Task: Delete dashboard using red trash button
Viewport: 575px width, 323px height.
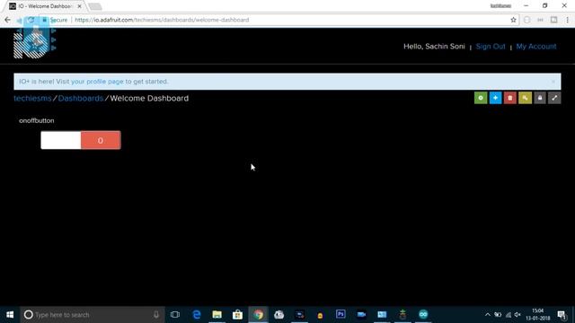Action: (510, 98)
